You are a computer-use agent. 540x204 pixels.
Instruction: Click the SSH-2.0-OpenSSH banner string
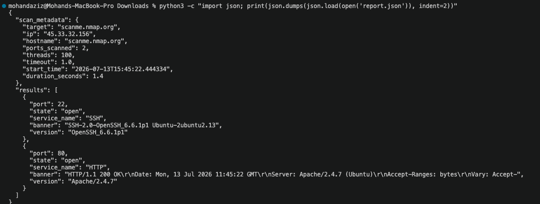point(139,125)
